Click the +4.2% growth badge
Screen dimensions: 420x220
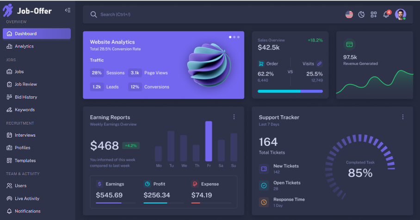tap(131, 146)
